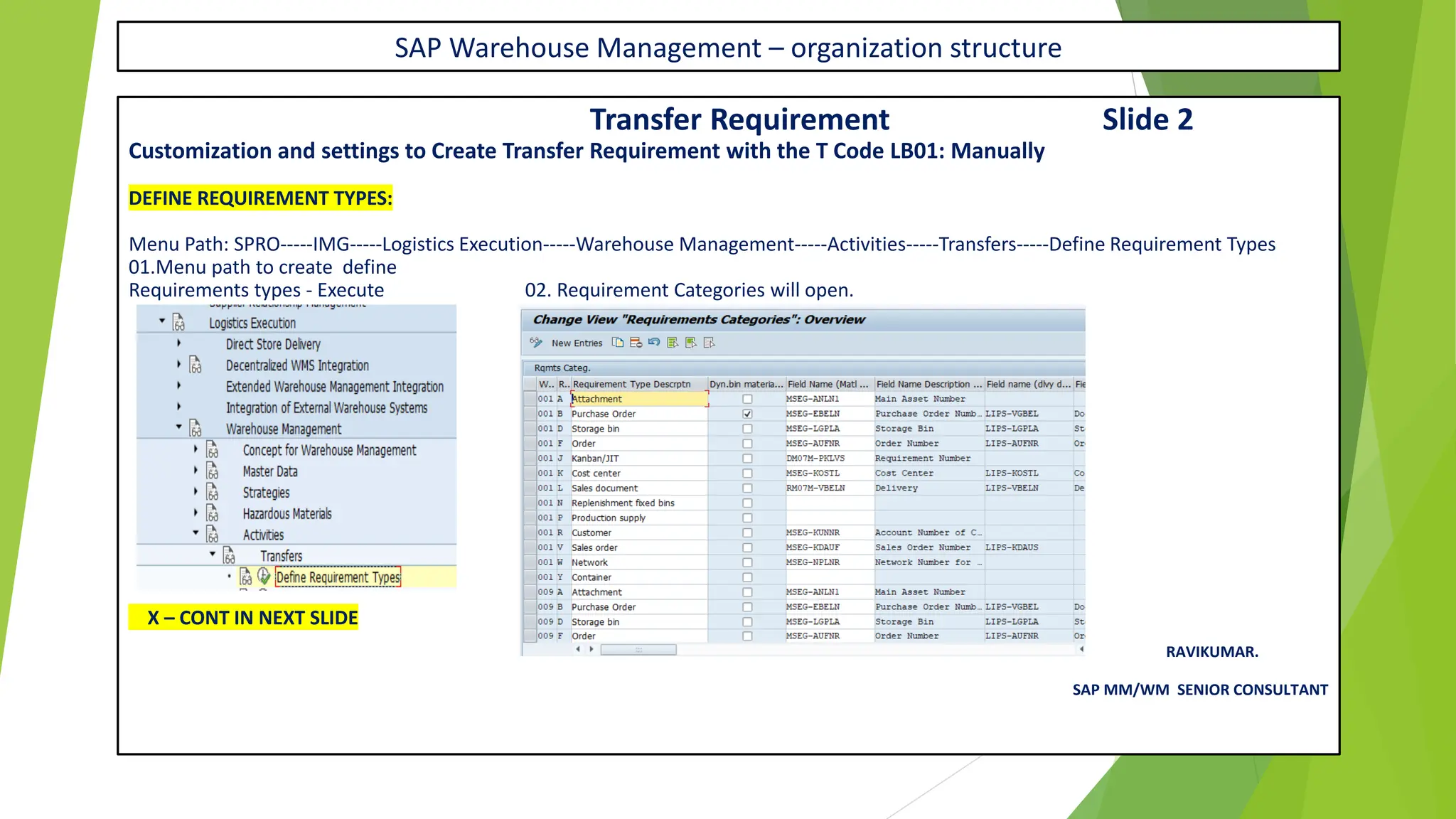Open documentation icon beside Master Data
Screen dimensions: 1456x819
tap(213, 471)
